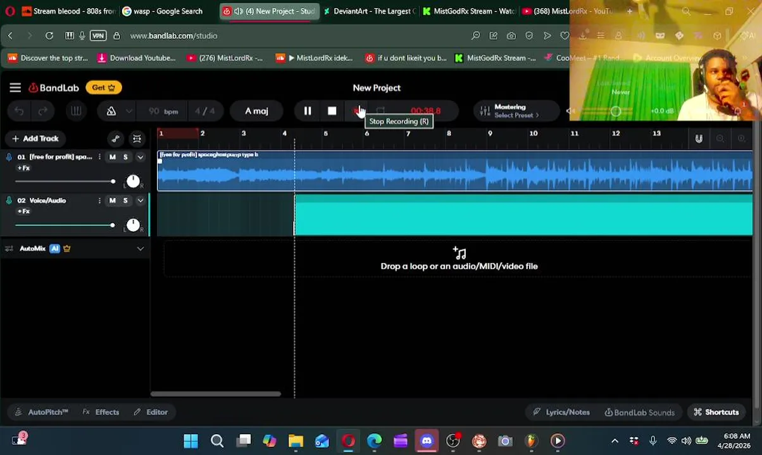The image size is (762, 455).
Task: Adjust track 01 volume slider
Action: (65, 182)
